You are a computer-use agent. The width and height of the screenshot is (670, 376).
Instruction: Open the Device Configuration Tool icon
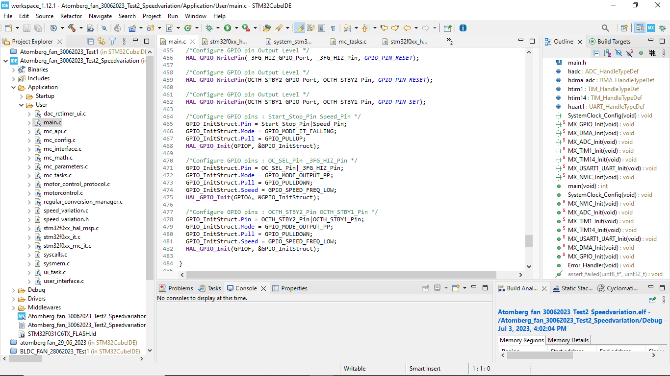click(x=652, y=28)
